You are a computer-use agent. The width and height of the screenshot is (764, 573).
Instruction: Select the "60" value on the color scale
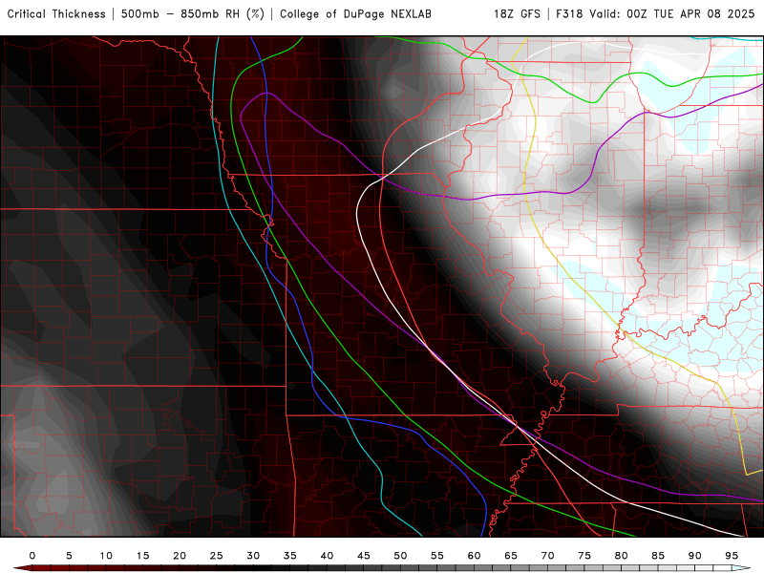tap(474, 556)
